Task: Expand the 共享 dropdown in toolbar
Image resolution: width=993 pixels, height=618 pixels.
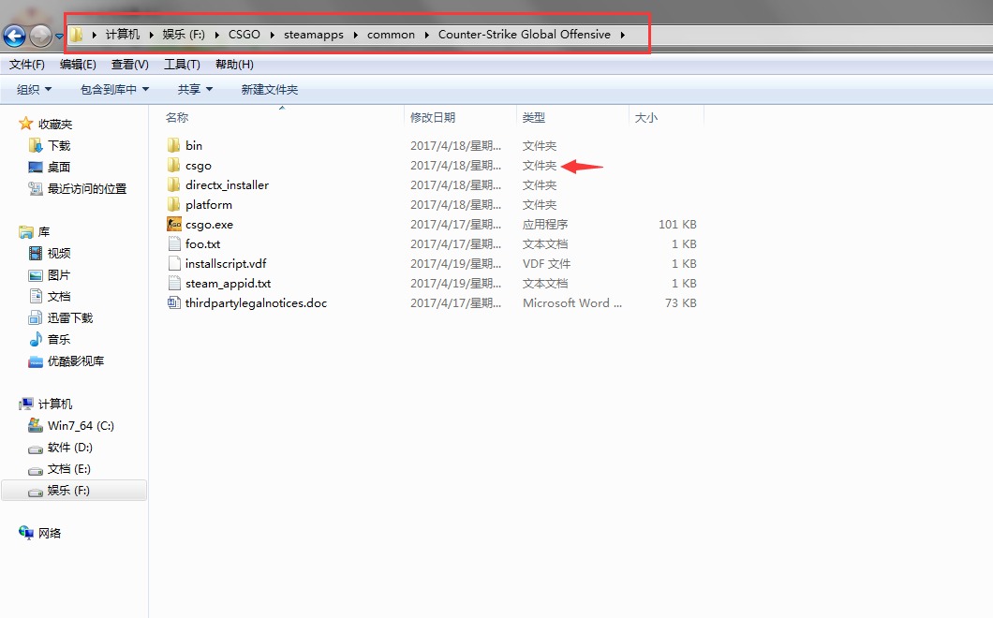Action: tap(195, 90)
